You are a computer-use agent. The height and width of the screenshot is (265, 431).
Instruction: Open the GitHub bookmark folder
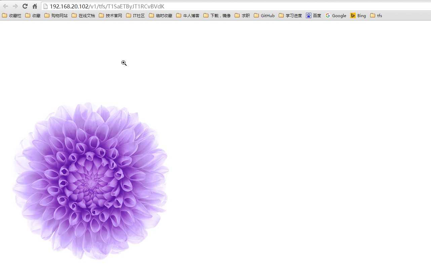click(x=264, y=15)
